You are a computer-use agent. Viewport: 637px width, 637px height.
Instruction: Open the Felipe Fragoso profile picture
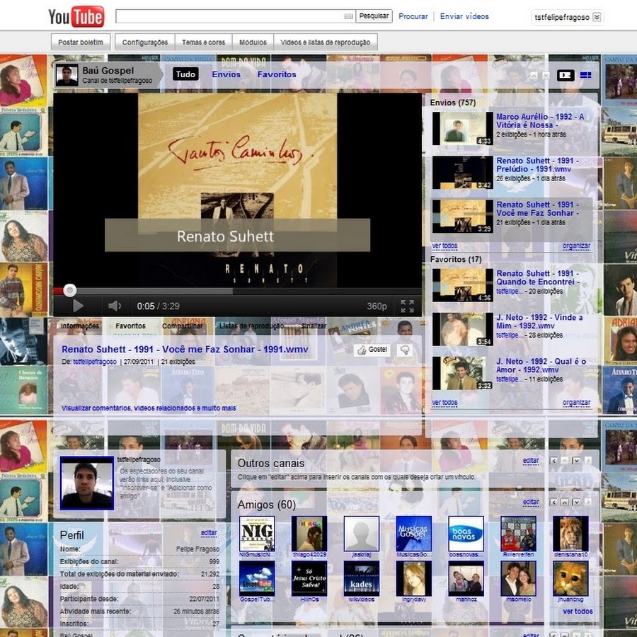tap(86, 483)
